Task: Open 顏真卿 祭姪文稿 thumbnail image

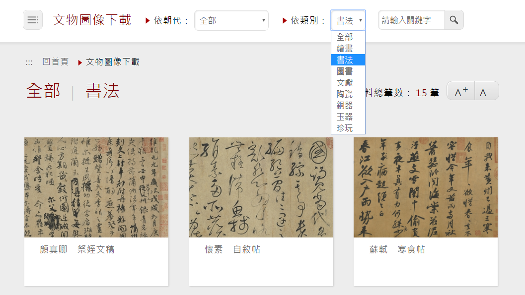Action: [96, 187]
